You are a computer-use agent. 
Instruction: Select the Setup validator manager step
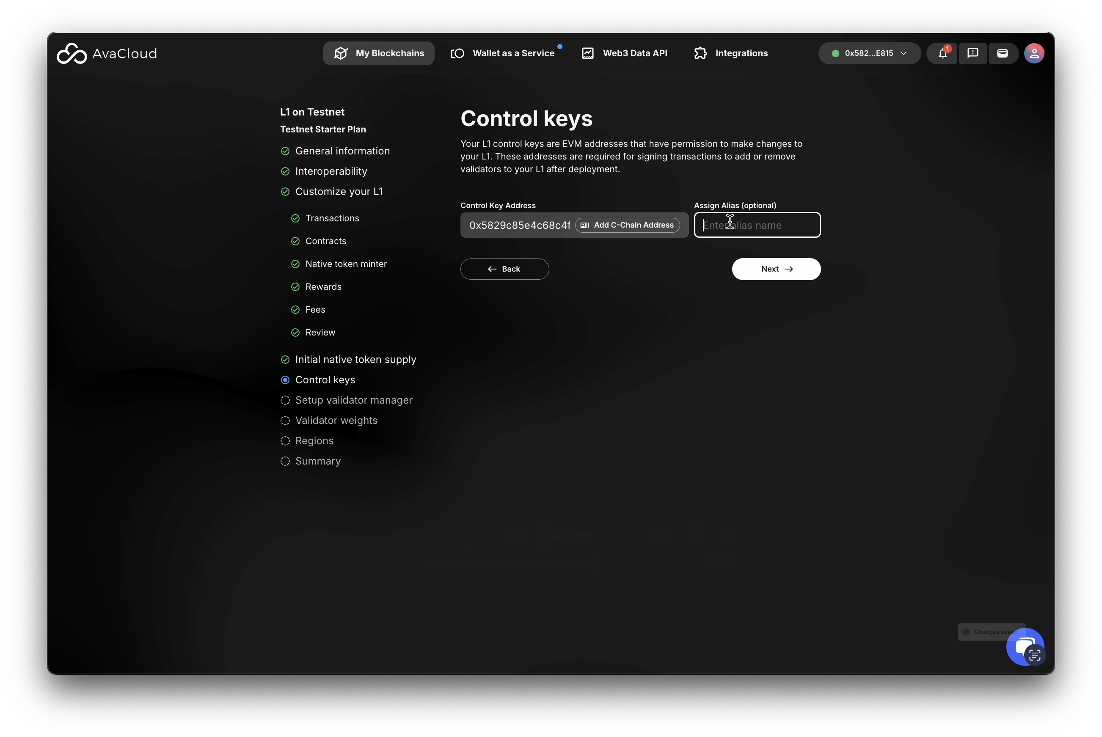pos(353,400)
